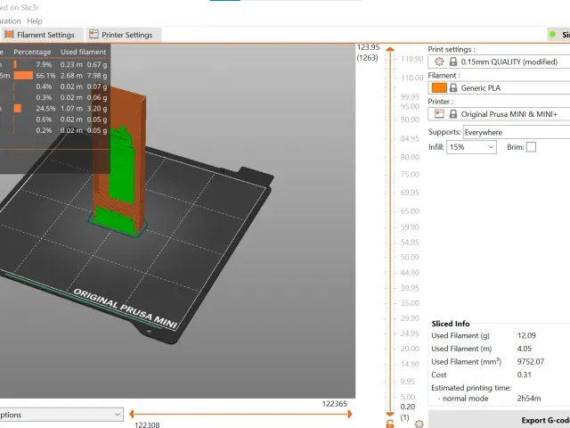Screen dimensions: 570x428
Task: Open the view options dropdown at bottom left
Action: (61, 415)
